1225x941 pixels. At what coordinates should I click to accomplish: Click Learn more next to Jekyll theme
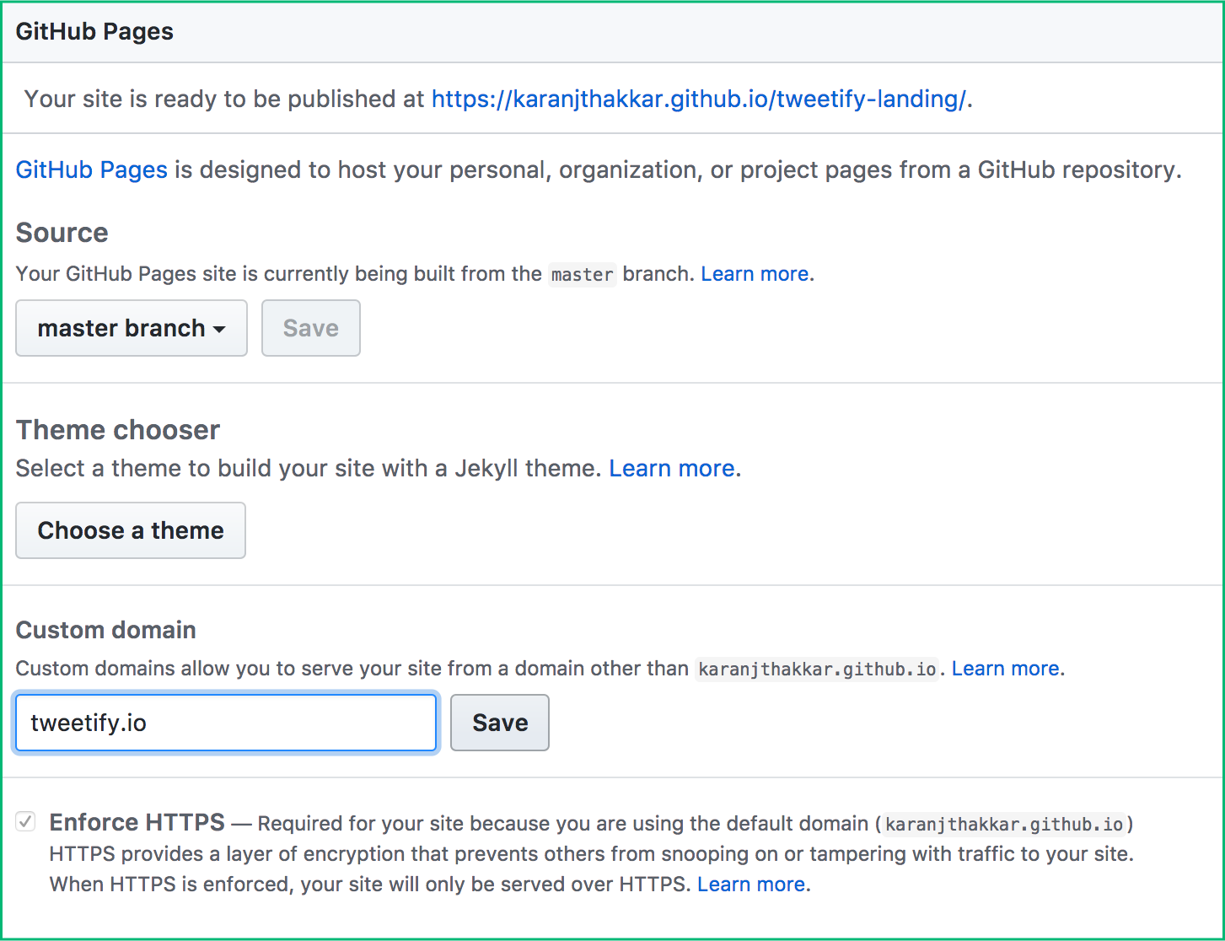click(x=672, y=468)
